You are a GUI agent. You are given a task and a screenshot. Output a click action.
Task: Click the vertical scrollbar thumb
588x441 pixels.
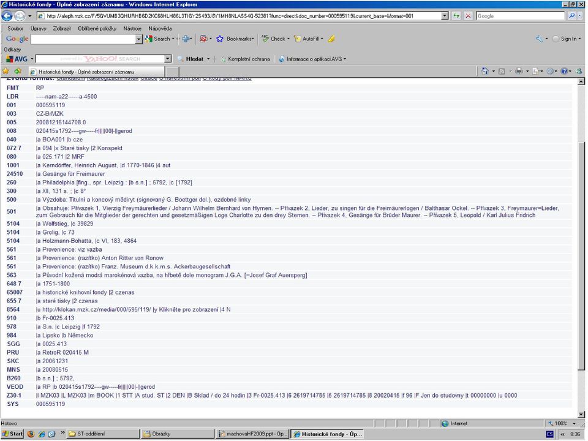pyautogui.click(x=581, y=255)
